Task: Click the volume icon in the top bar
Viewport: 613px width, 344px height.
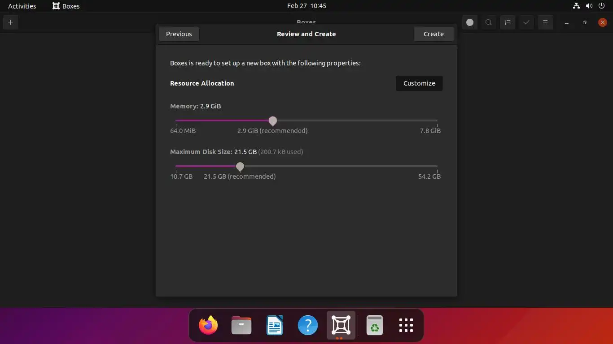Action: (589, 6)
